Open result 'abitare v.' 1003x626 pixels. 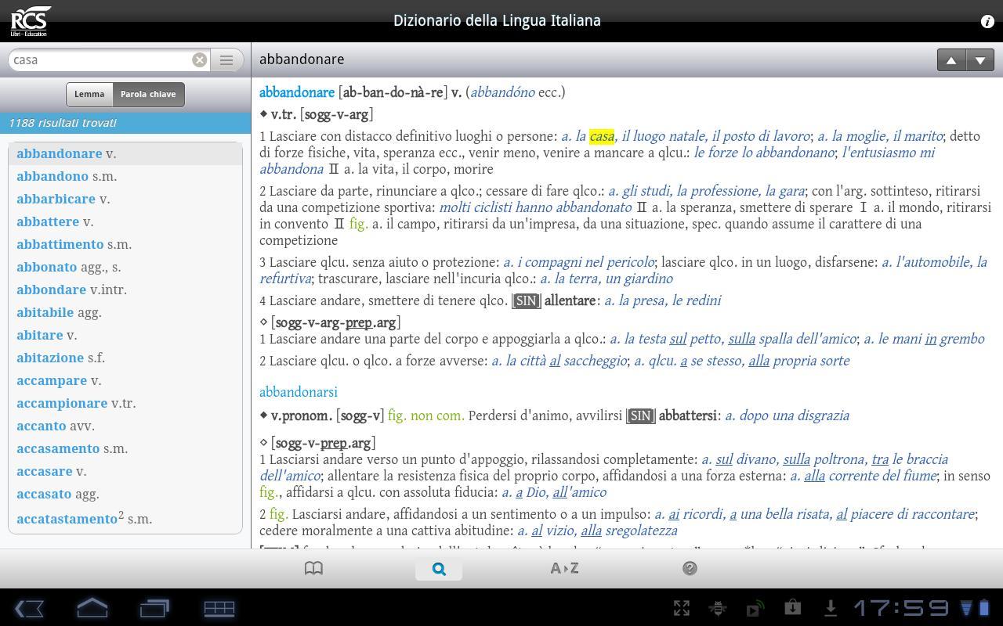pyautogui.click(x=125, y=335)
